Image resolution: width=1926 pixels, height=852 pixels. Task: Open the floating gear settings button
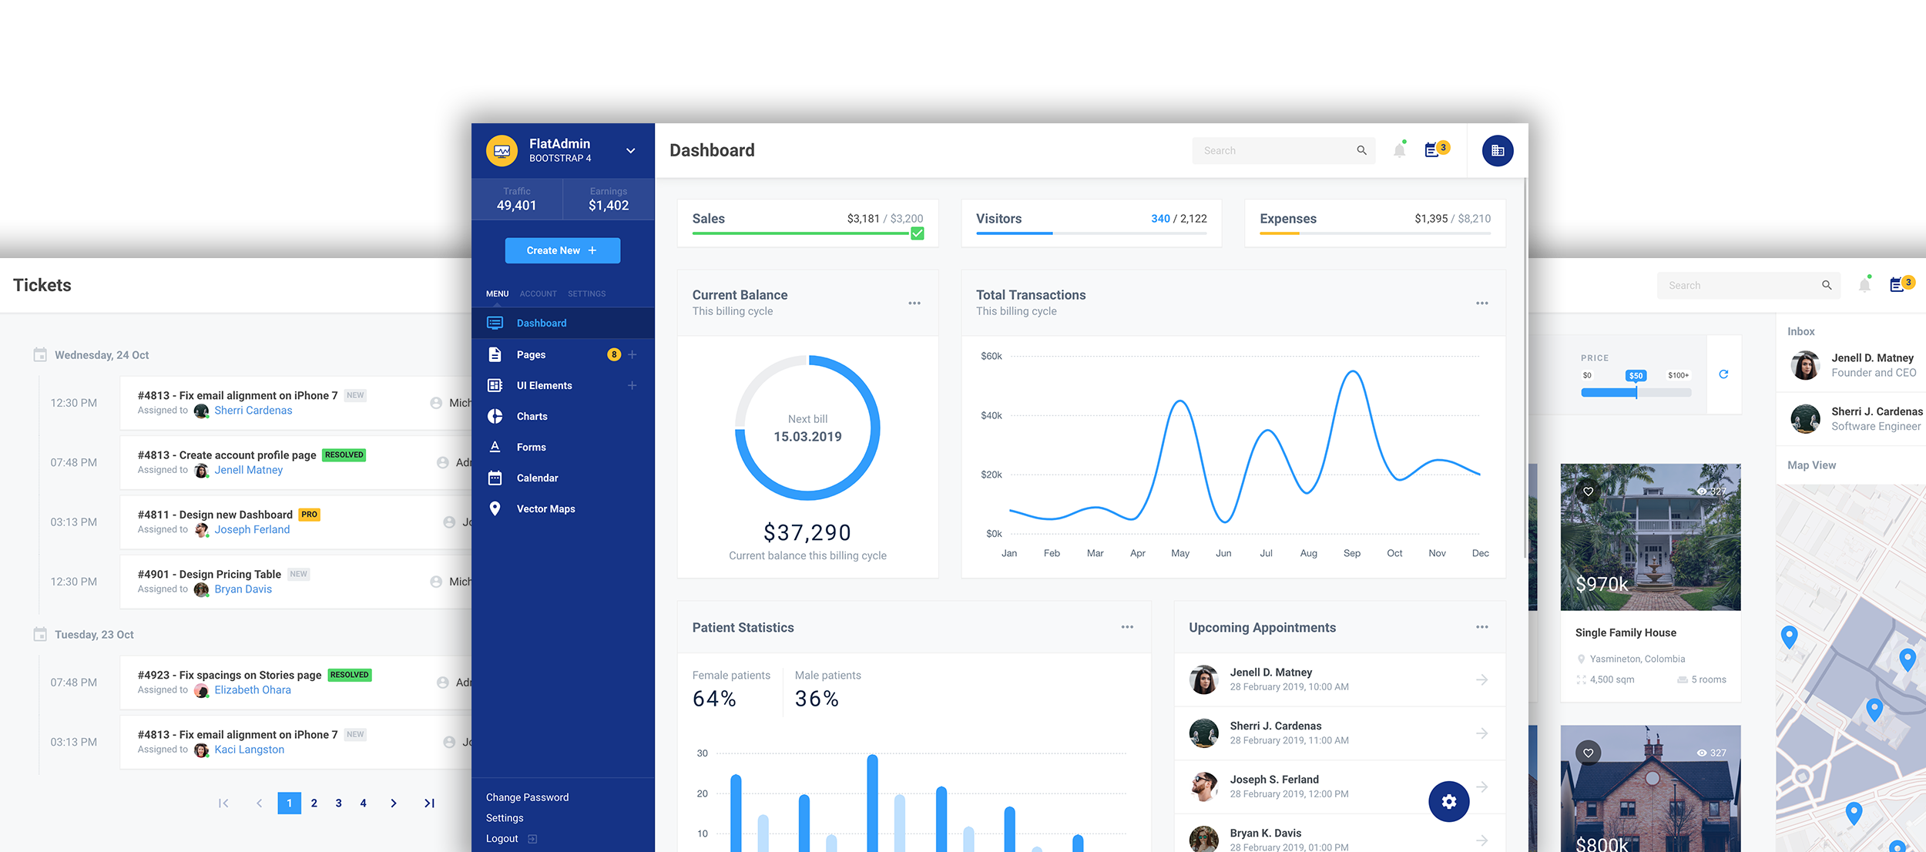(1448, 801)
